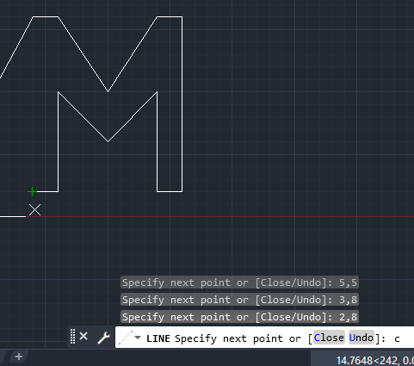Expand the recent commands dropdown arrow
This screenshot has width=414, height=366.
click(138, 338)
